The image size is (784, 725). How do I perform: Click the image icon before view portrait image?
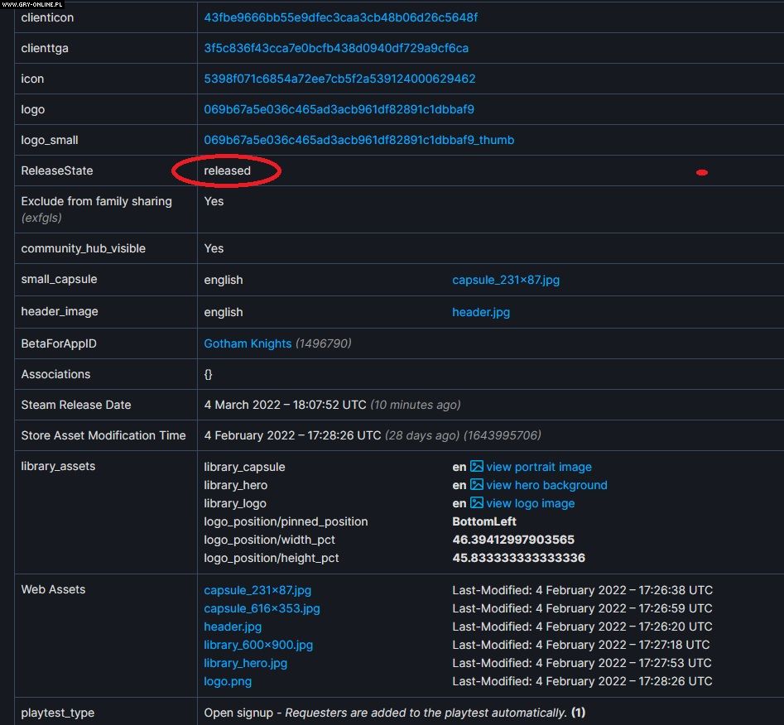477,467
